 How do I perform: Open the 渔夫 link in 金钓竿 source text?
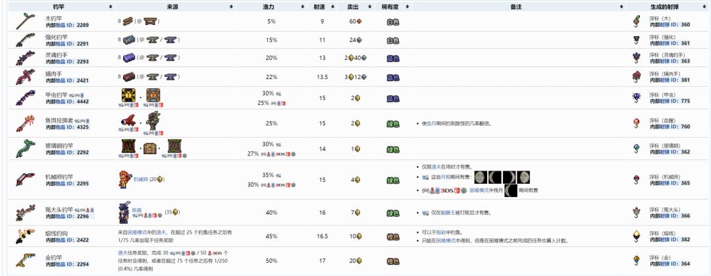(122, 253)
